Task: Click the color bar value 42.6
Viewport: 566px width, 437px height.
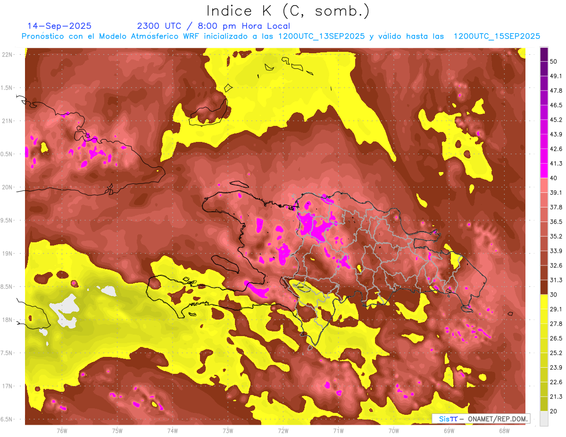Action: 556,149
